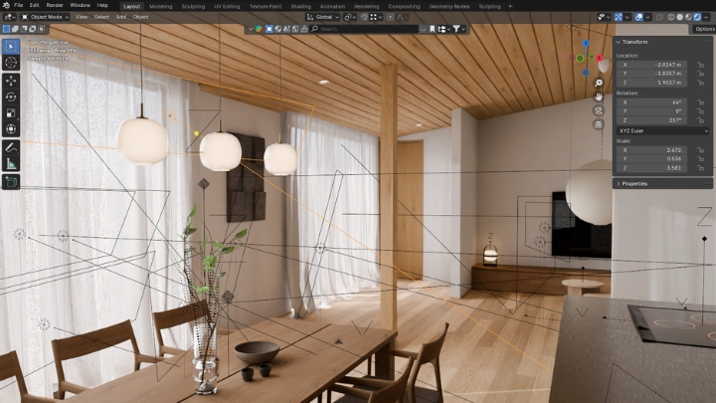Toggle show gizmos button
Screen dimensions: 716x403
(x=619, y=17)
